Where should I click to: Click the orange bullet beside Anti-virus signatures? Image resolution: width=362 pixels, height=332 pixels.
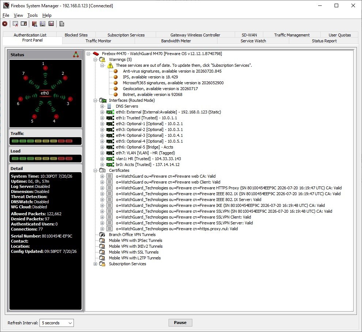click(x=116, y=71)
